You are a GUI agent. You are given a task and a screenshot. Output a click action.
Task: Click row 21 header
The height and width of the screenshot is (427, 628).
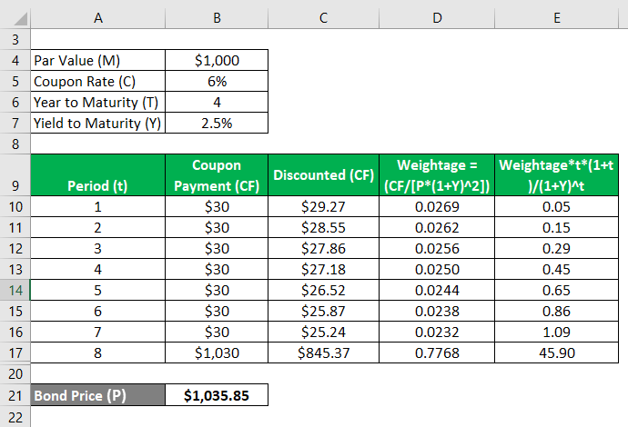[15, 395]
